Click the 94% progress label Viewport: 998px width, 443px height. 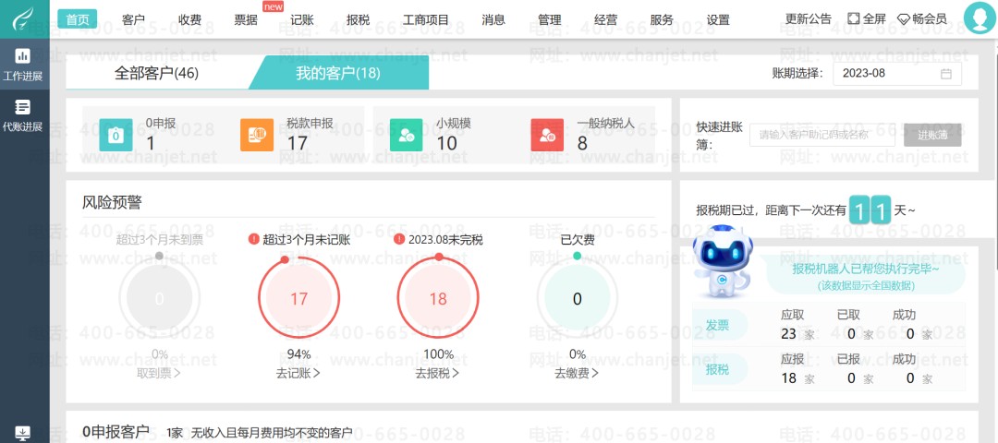(298, 354)
